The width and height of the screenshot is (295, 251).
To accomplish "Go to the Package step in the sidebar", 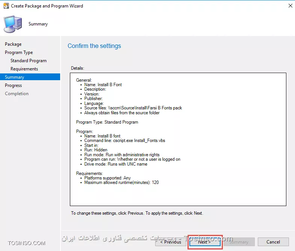I will [x=13, y=44].
